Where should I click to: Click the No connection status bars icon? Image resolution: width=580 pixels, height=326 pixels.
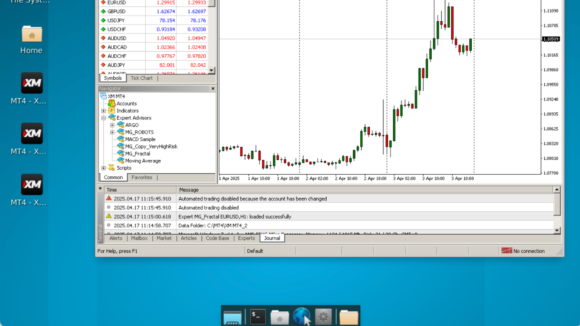[507, 251]
